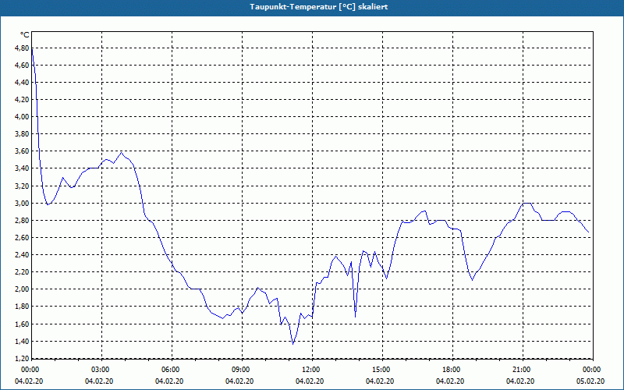Click the 2,60 y-axis label
Screen dimensions: 624x390
(22, 238)
